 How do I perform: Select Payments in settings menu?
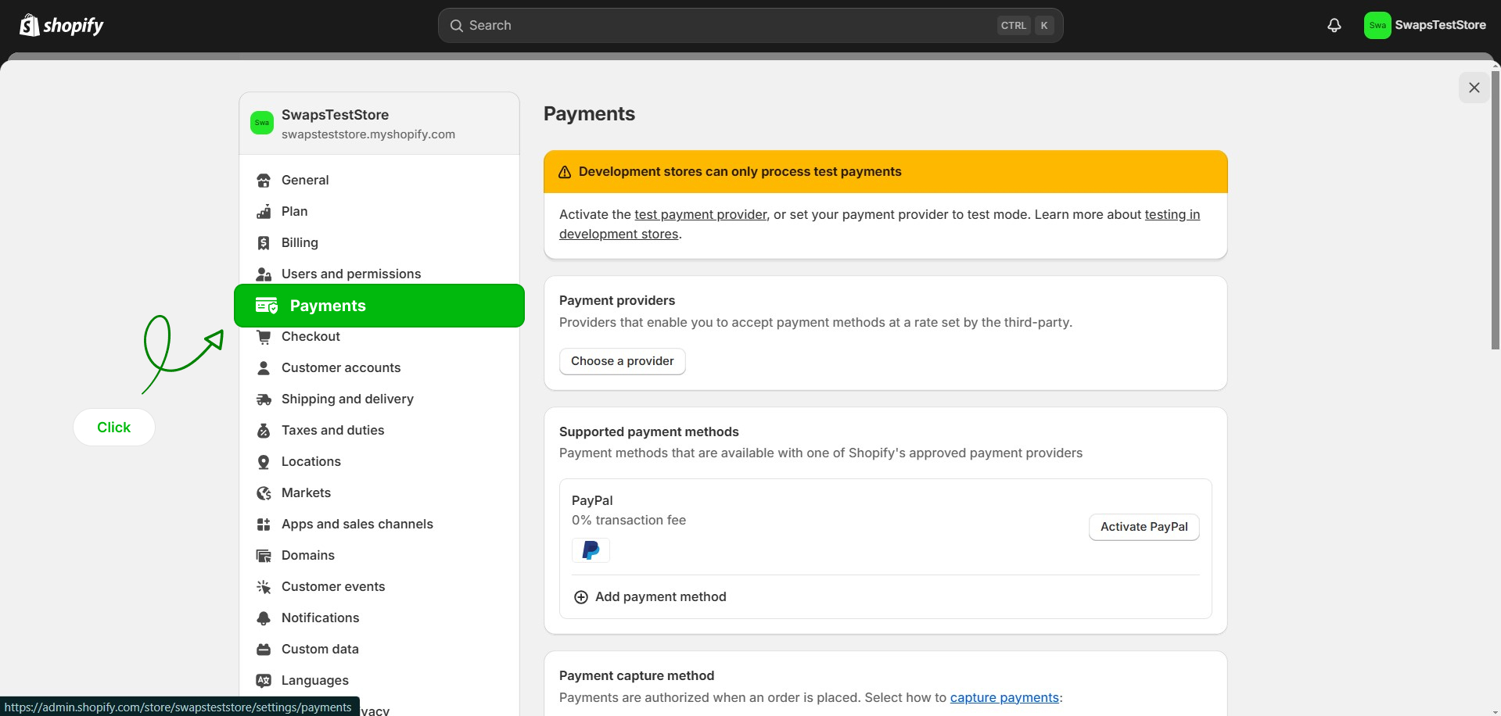379,306
